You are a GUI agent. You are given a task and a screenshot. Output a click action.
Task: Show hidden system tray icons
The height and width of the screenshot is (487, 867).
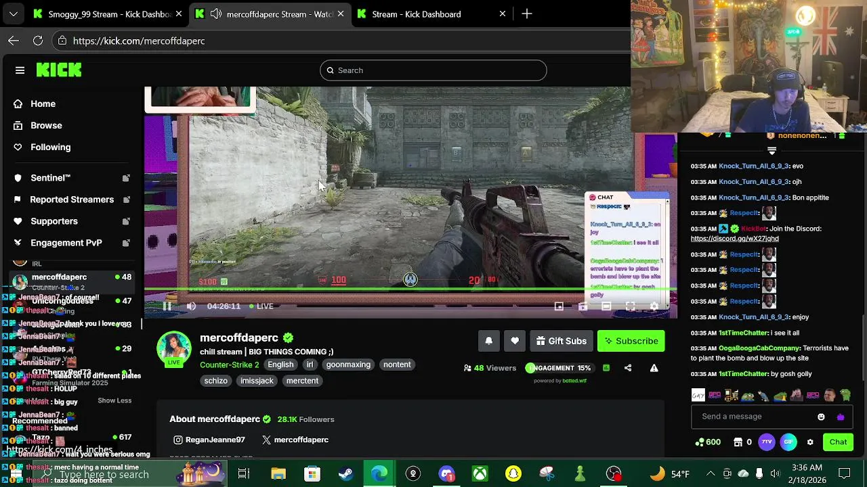coord(710,473)
